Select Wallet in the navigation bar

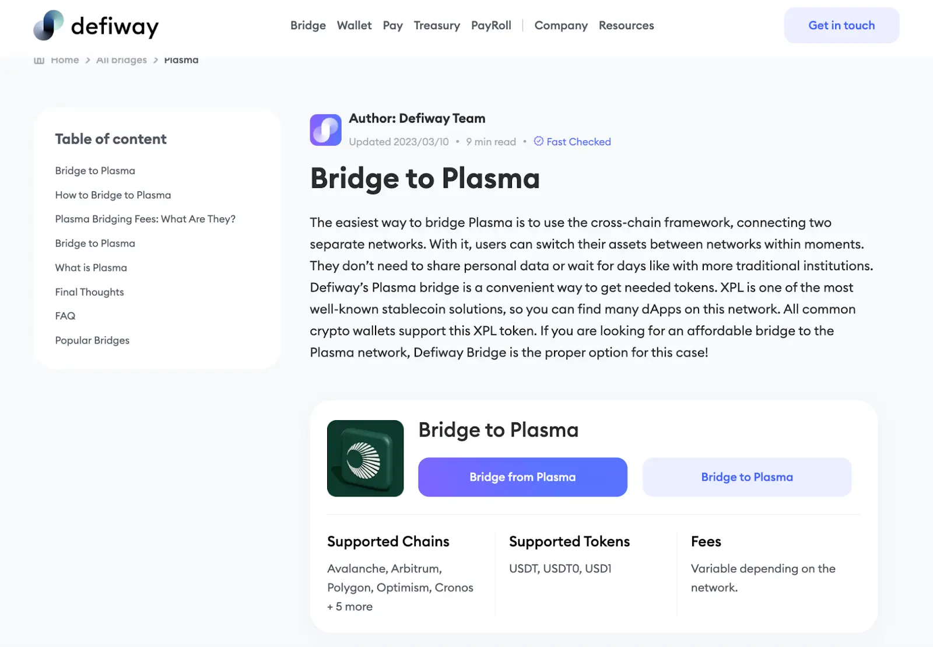(353, 25)
